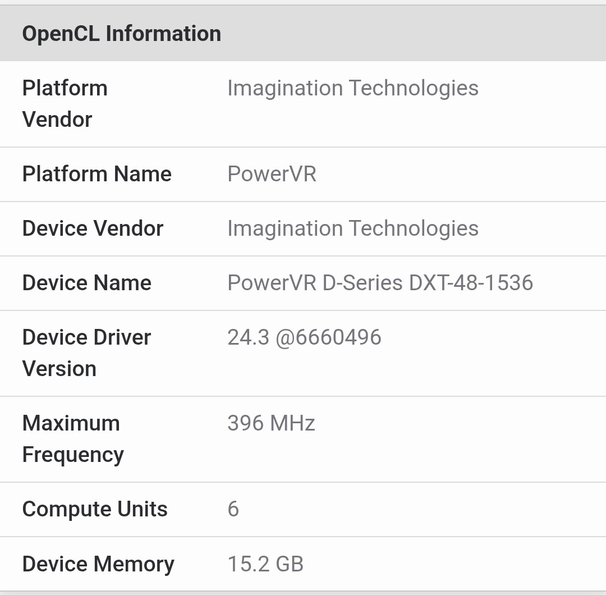Click Imagination Technologies value for Device Vendor
606x595 pixels.
pos(352,228)
